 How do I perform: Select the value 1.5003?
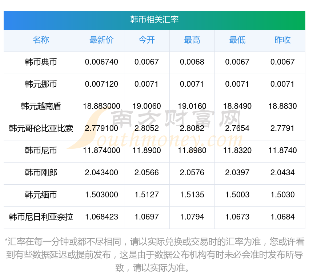237,195
